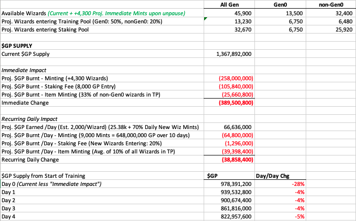Image resolution: width=356 pixels, height=221 pixels.
Task: Click the 'Day 1' row label
Action: [9, 193]
